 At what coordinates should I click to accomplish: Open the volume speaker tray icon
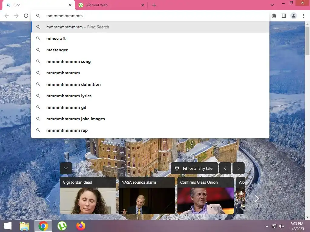coord(281,226)
